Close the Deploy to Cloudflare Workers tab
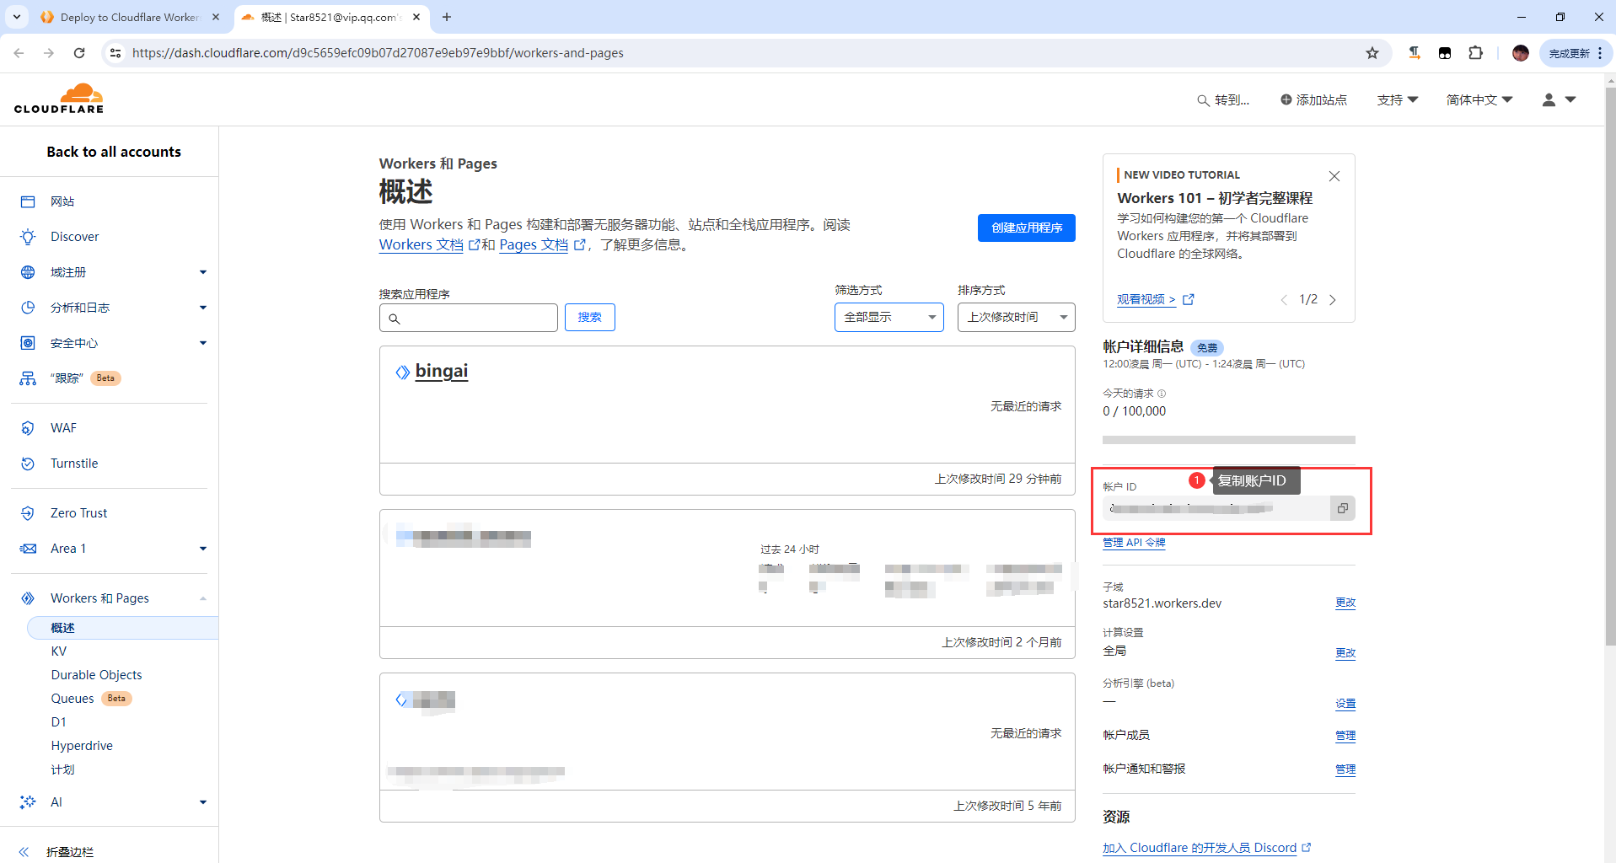Screen dimensions: 1616x863 point(216,17)
